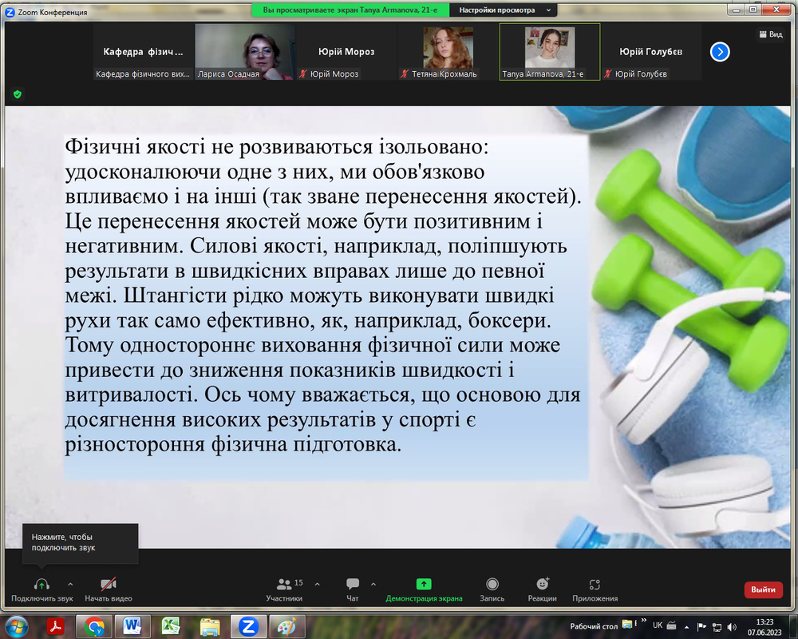Open the clock showing 13:23
The width and height of the screenshot is (798, 639).
[764, 627]
